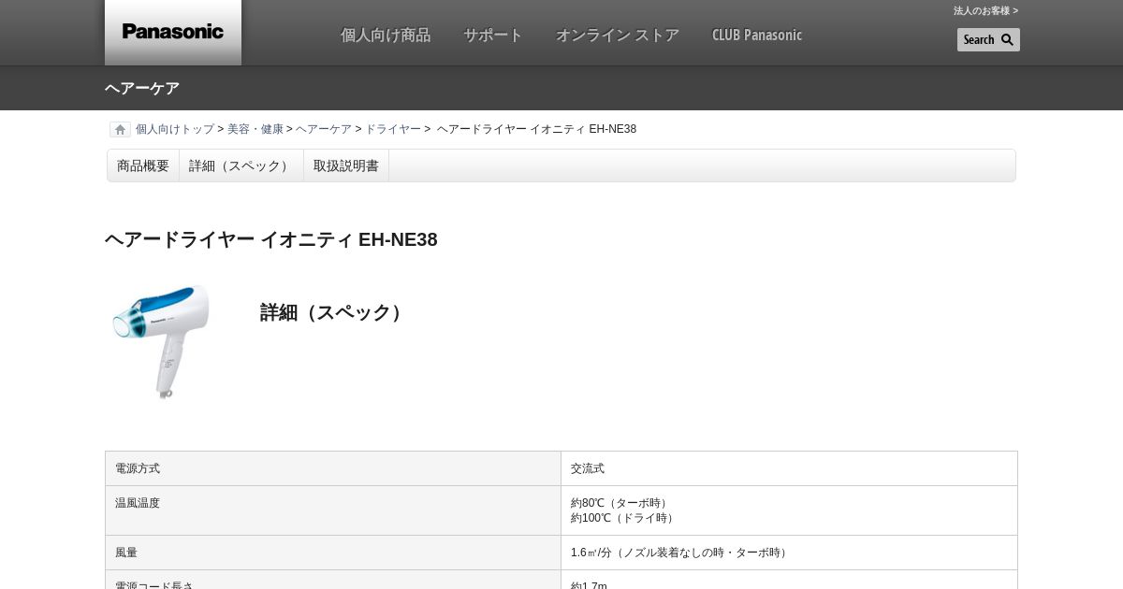Select the 詳細（スペック） heading

[334, 312]
